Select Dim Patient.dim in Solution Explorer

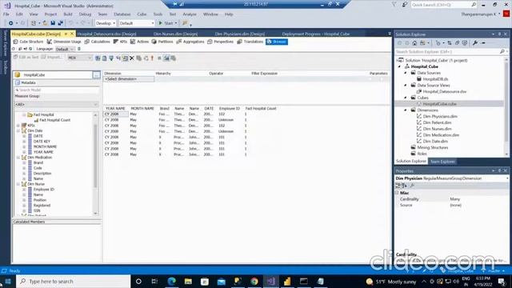click(438, 122)
